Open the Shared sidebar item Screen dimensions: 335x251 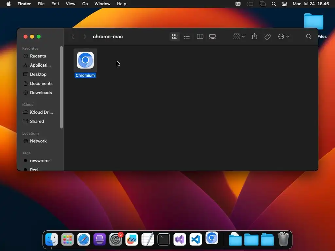click(x=37, y=121)
